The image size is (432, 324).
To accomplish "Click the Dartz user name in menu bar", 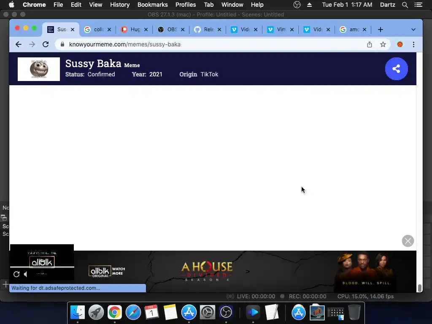I will [x=388, y=5].
